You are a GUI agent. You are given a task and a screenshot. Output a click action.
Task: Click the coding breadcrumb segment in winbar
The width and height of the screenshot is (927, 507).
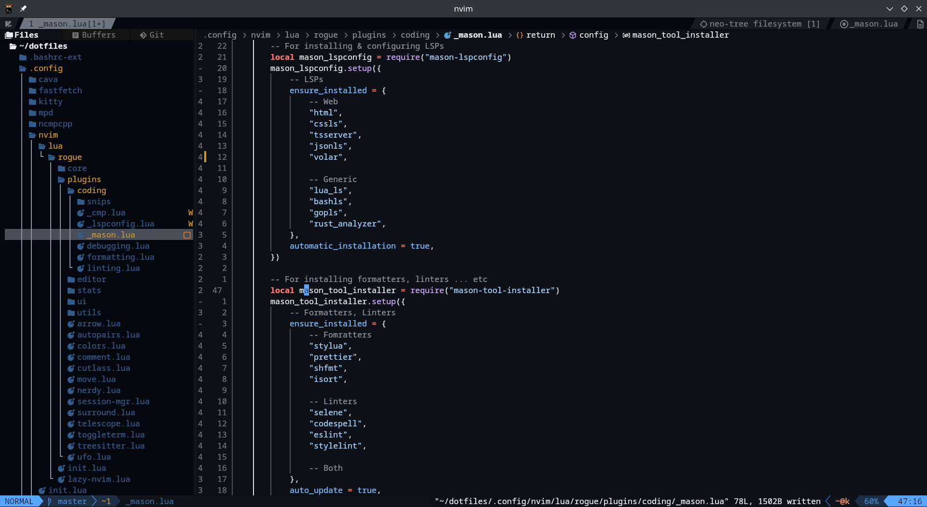tap(415, 35)
